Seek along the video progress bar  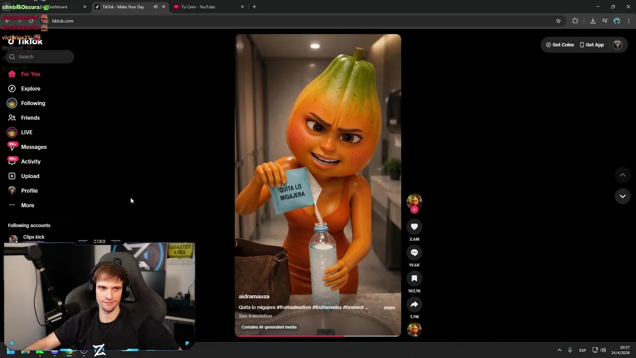318,336
